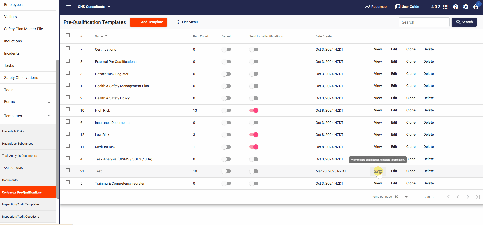Open Safety Plan Master File
483x225 pixels.
tap(23, 29)
